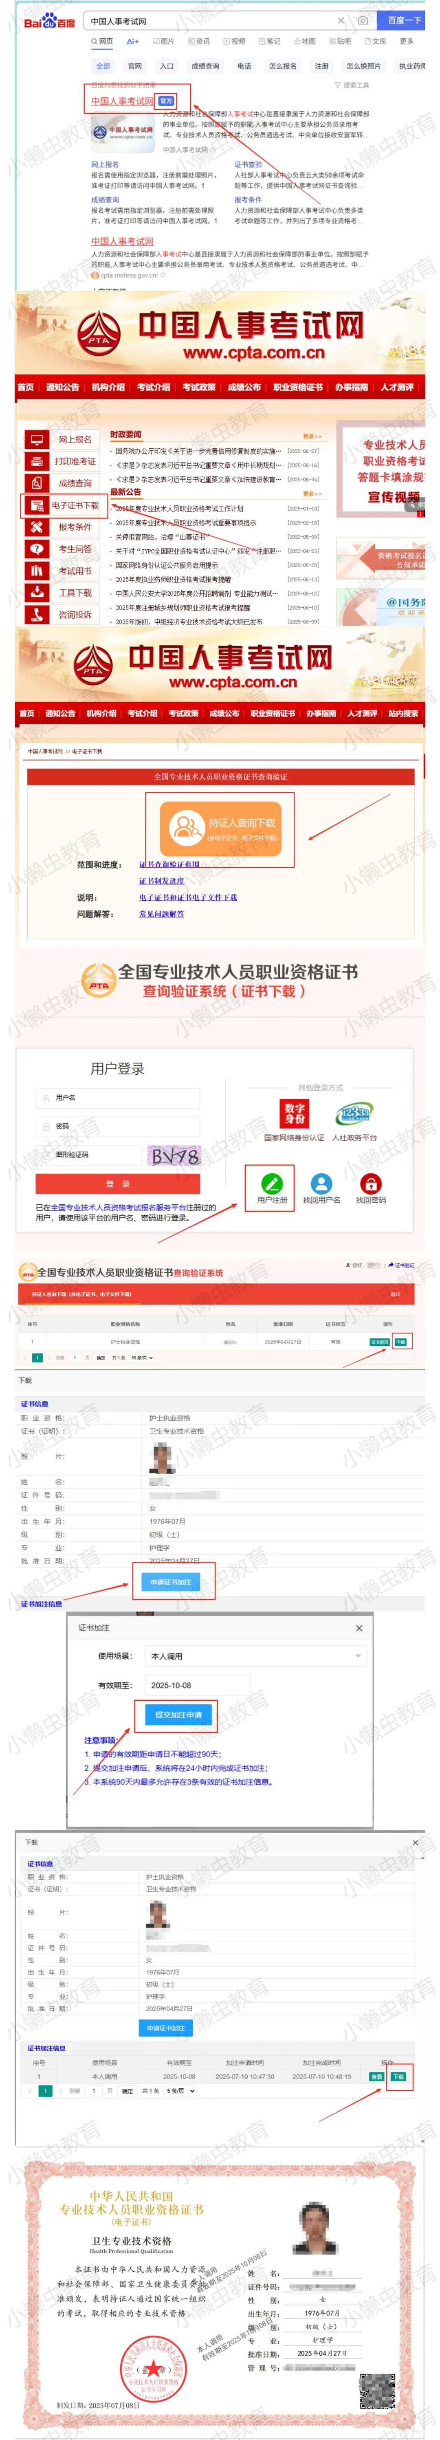The height and width of the screenshot is (2440, 440).
Task: Click the red 数字身份 login icon
Action: tap(294, 1113)
